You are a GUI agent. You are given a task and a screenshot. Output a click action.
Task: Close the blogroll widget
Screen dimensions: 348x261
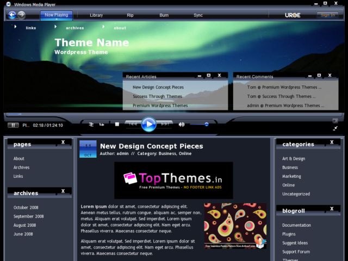[x=332, y=209]
